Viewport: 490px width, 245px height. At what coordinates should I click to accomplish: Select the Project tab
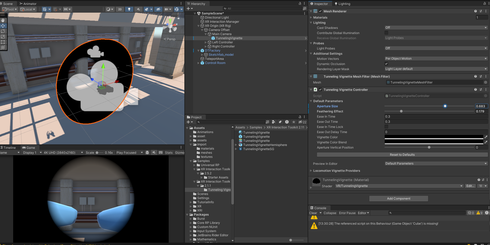(x=194, y=117)
